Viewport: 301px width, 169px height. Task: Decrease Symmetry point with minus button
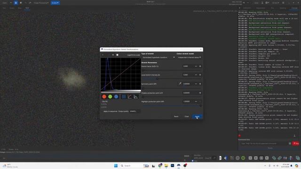click(x=196, y=84)
